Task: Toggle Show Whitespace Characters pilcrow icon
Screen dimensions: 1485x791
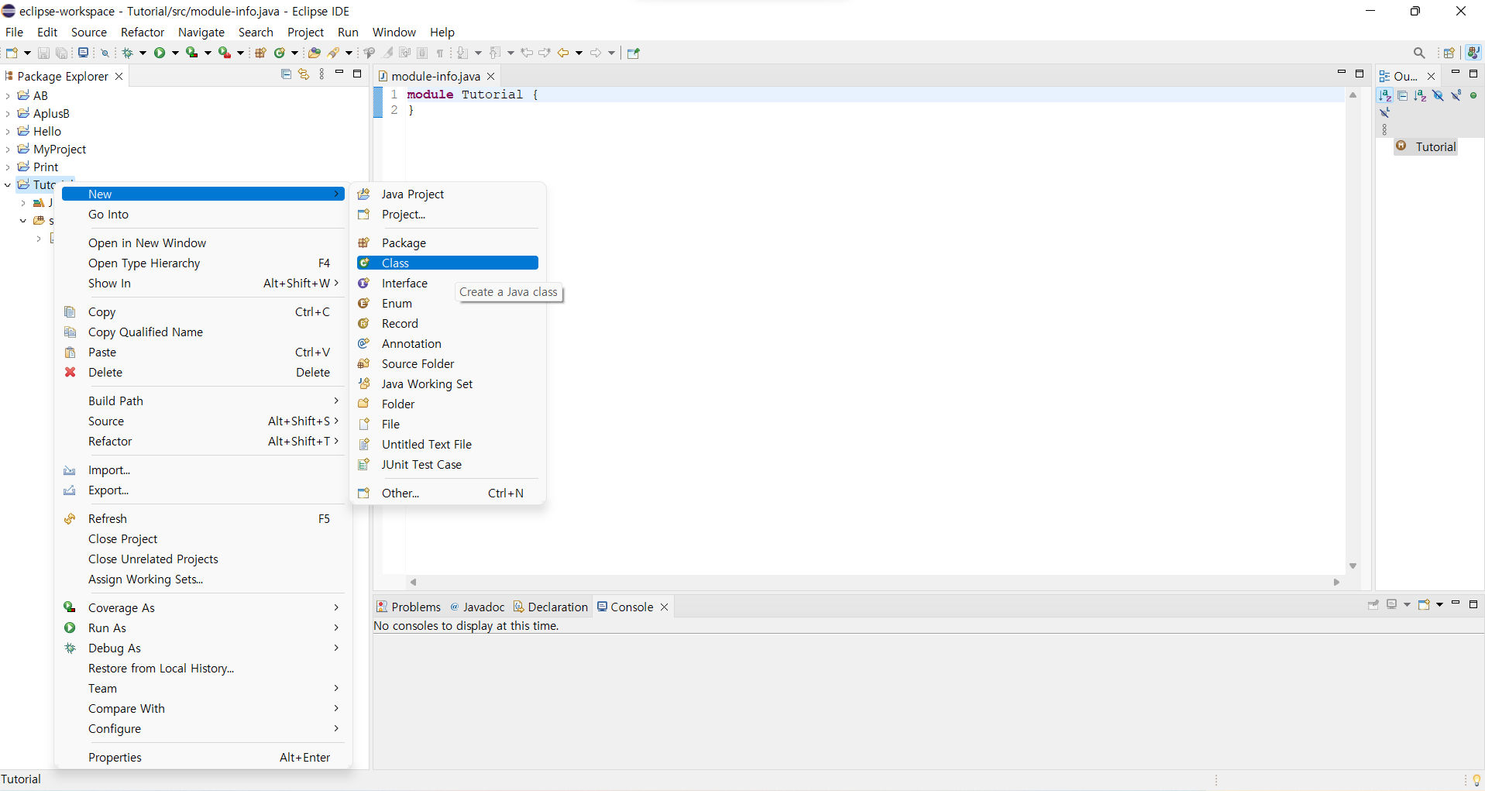Action: (440, 53)
